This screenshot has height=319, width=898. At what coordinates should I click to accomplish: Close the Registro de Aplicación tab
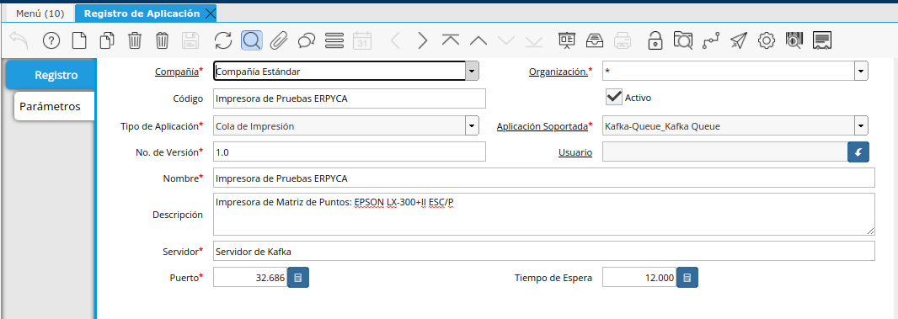(x=210, y=13)
